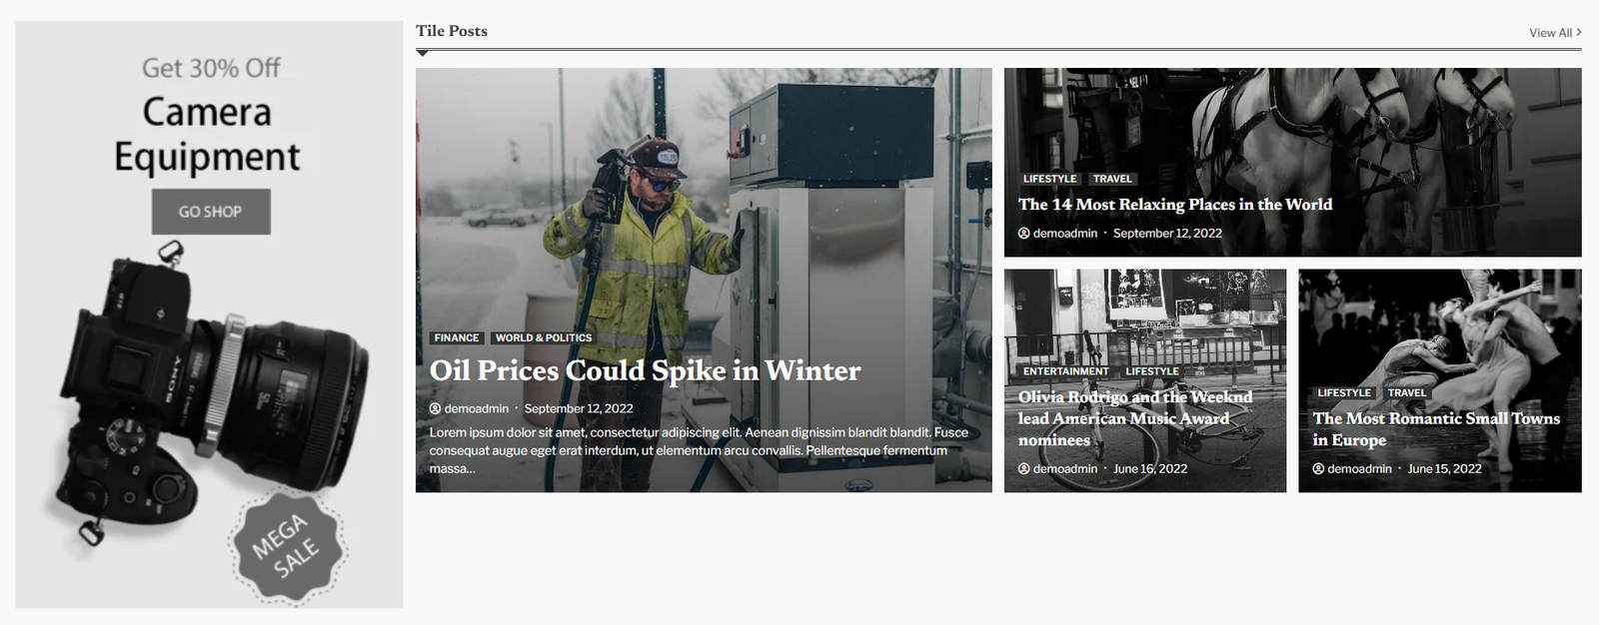Click author icon on Romantic Small Towns post
Viewport: 1599px width, 625px height.
tap(1318, 469)
